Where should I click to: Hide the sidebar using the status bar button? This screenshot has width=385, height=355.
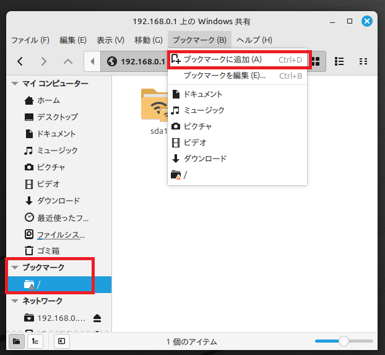(61, 341)
